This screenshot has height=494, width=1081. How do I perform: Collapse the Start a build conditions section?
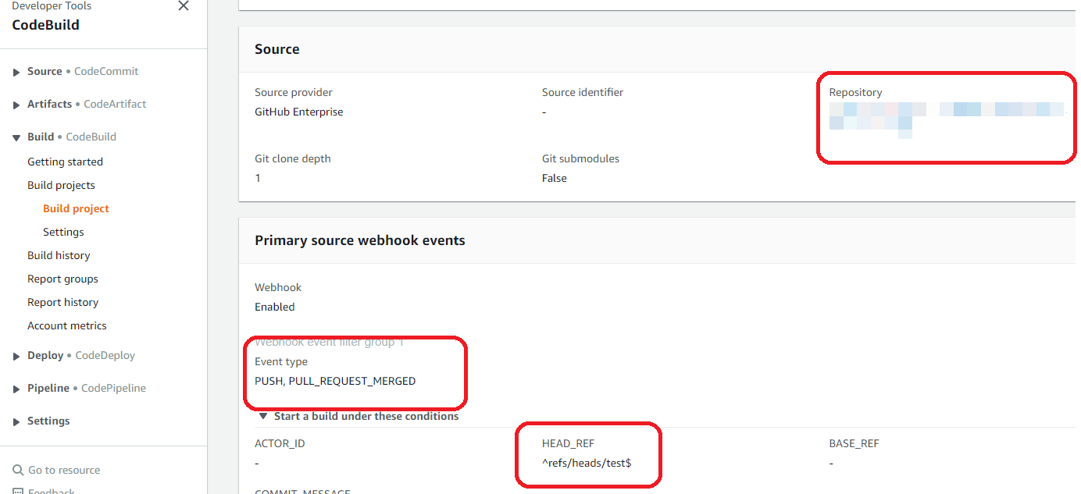coord(263,416)
